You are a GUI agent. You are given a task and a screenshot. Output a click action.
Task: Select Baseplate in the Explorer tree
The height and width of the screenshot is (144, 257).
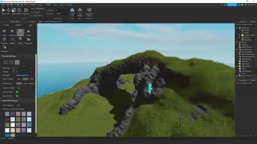pyautogui.click(x=247, y=40)
